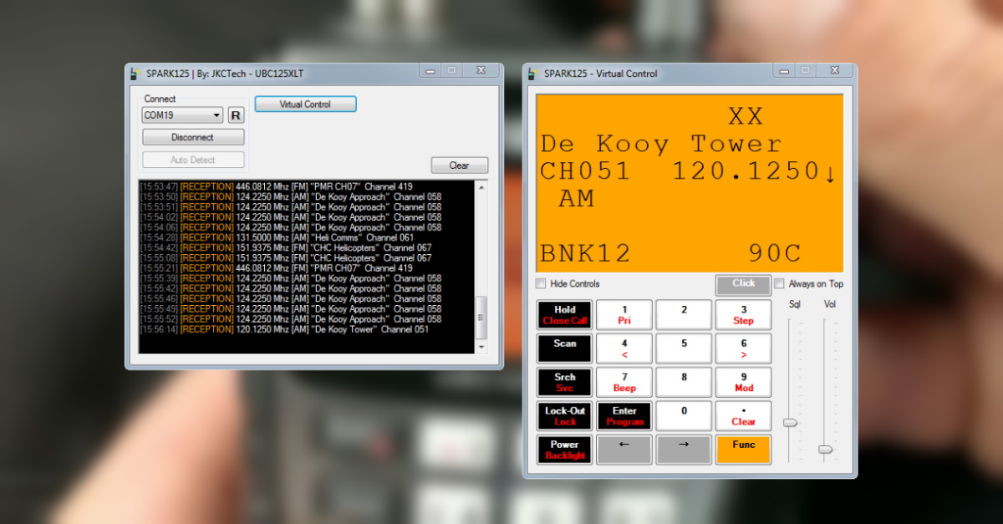Minimize the Virtual Control window

click(786, 71)
